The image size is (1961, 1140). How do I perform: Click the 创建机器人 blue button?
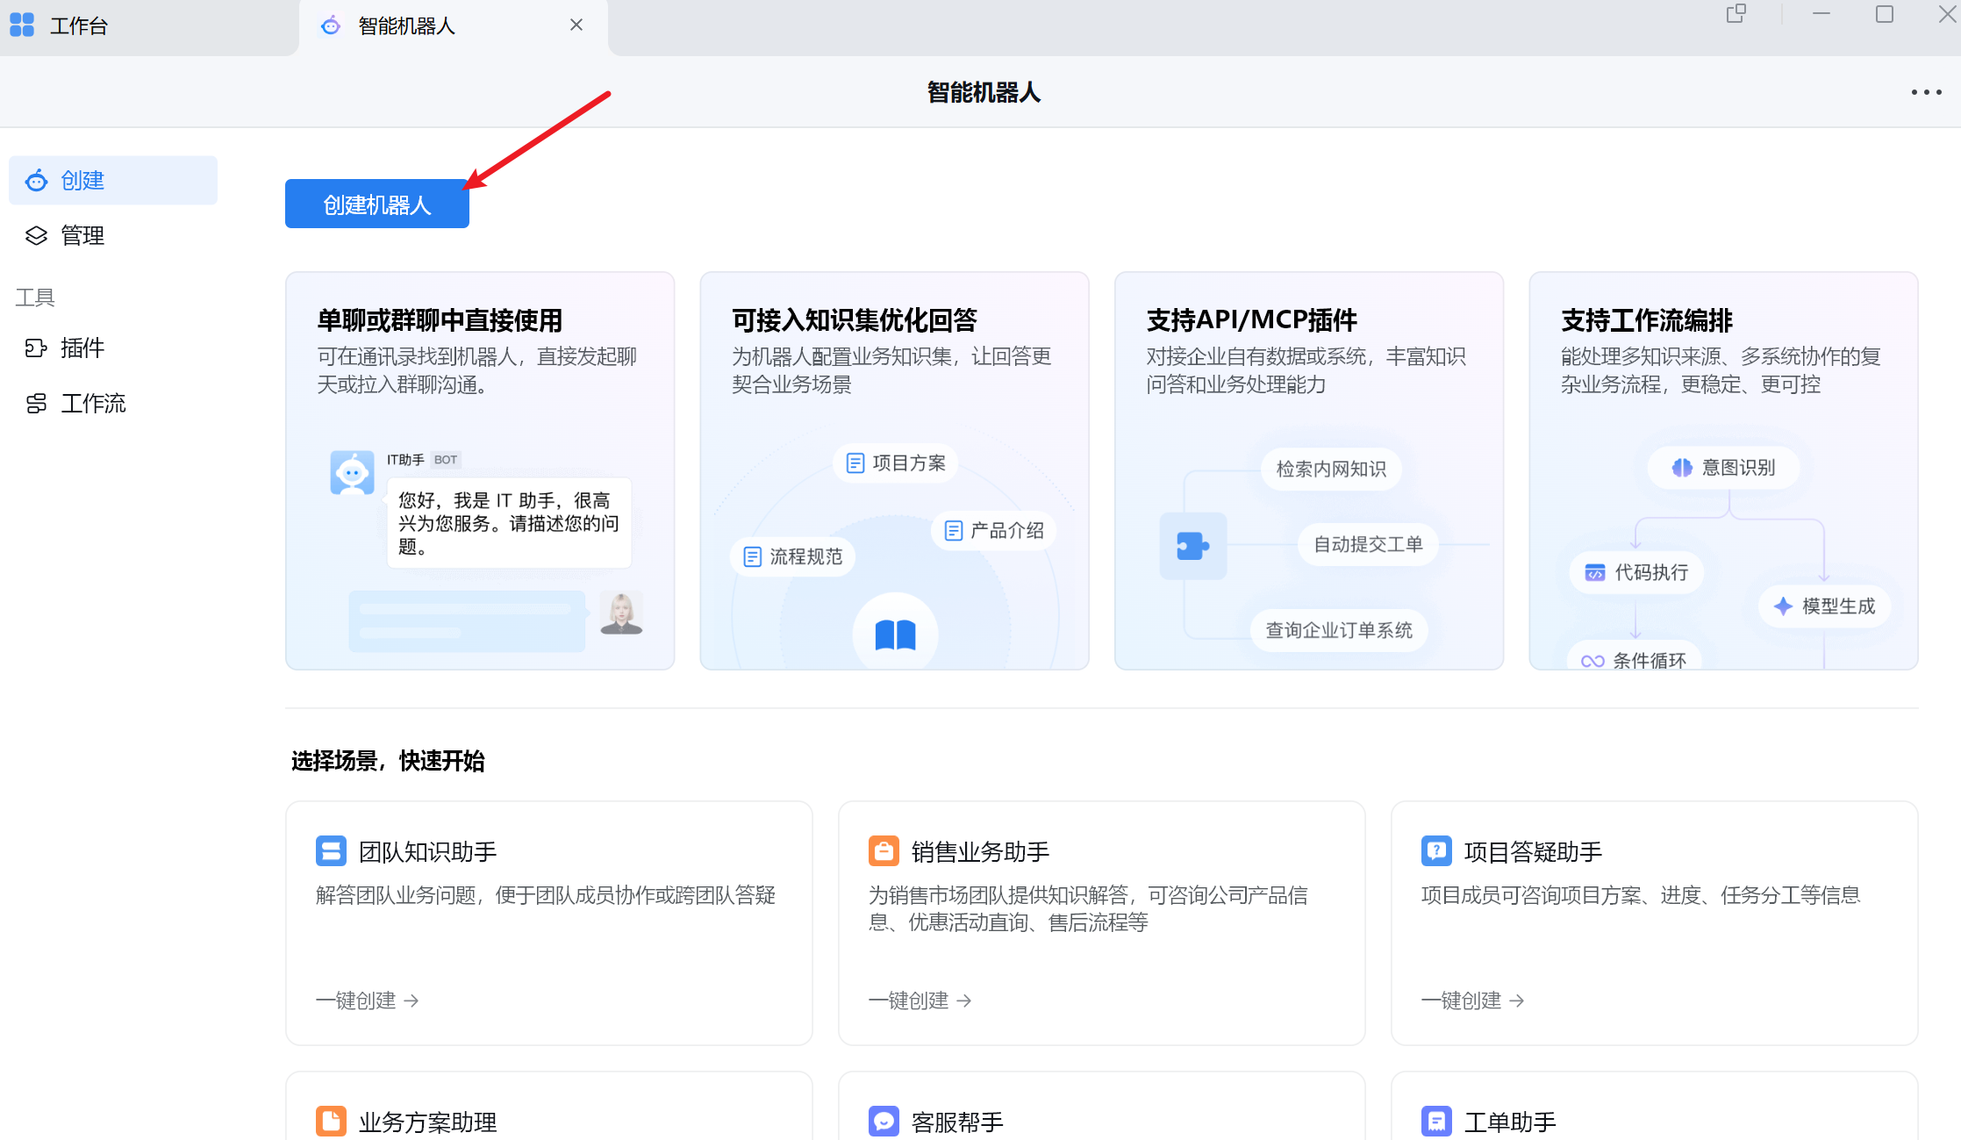pyautogui.click(x=376, y=204)
